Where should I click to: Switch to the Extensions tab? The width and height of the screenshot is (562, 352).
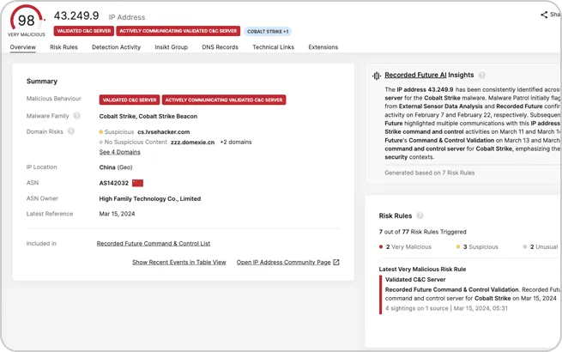(323, 47)
